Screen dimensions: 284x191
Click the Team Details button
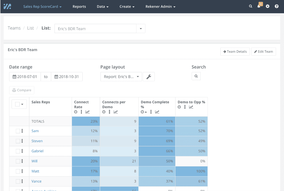235,52
